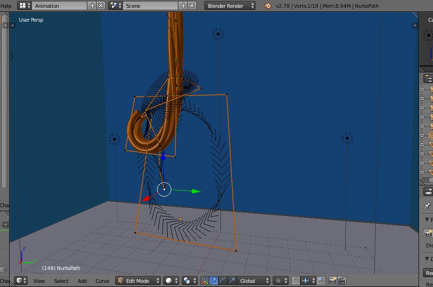Render OpenGL image with camera icon

point(332,281)
